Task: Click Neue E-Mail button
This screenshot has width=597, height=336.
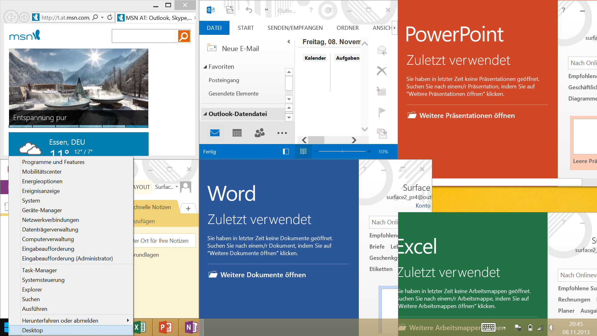Action: pyautogui.click(x=240, y=49)
